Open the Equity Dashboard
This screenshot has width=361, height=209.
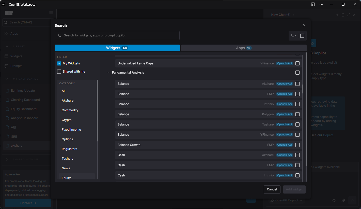point(24,109)
